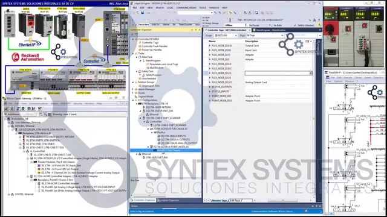The image size is (387, 217).
Task: Click the Open project icon in Logix Designer toolbar
Action: point(138,13)
